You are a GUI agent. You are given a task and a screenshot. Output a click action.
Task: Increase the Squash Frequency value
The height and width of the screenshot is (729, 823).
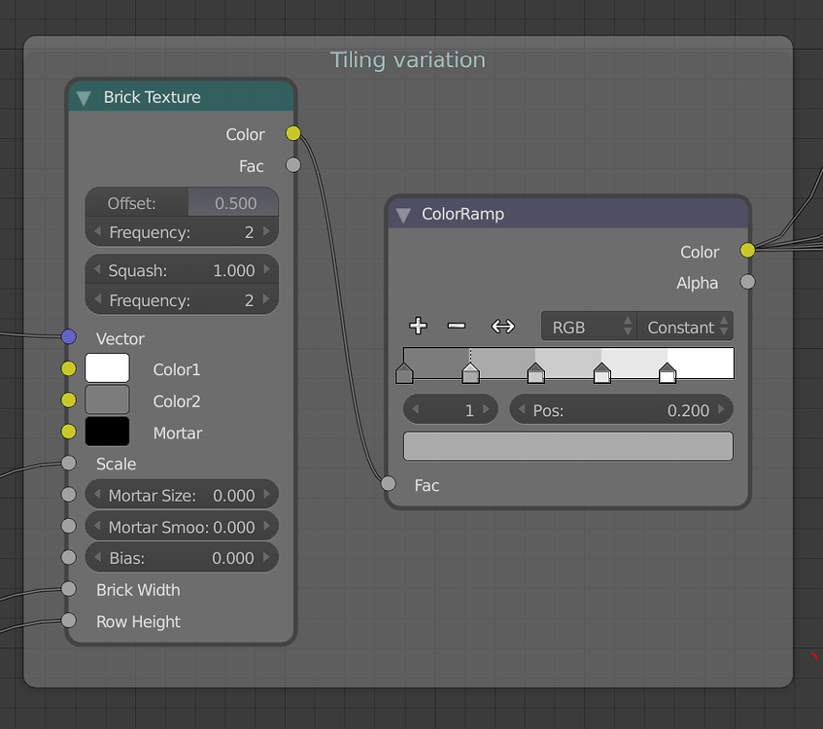coord(266,299)
